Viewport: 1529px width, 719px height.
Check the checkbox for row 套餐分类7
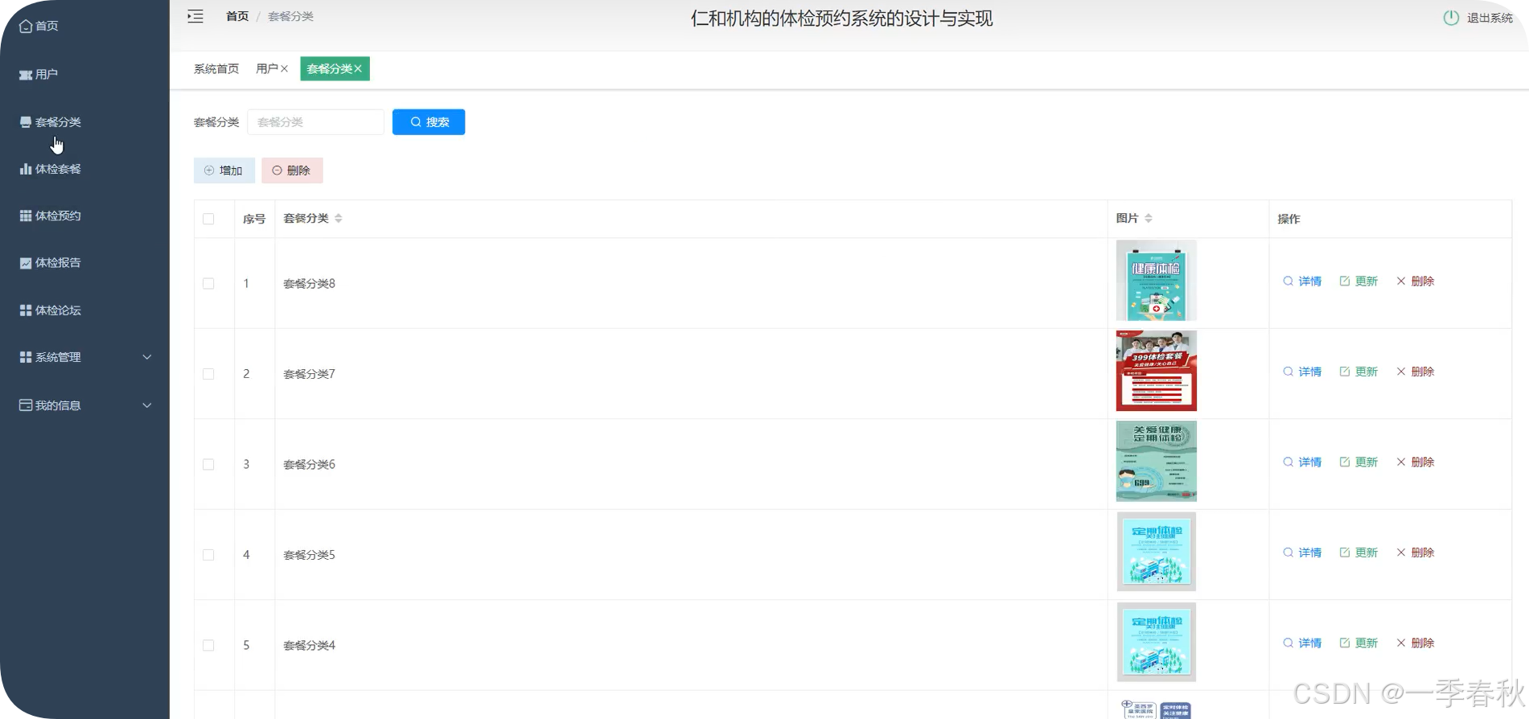tap(208, 374)
